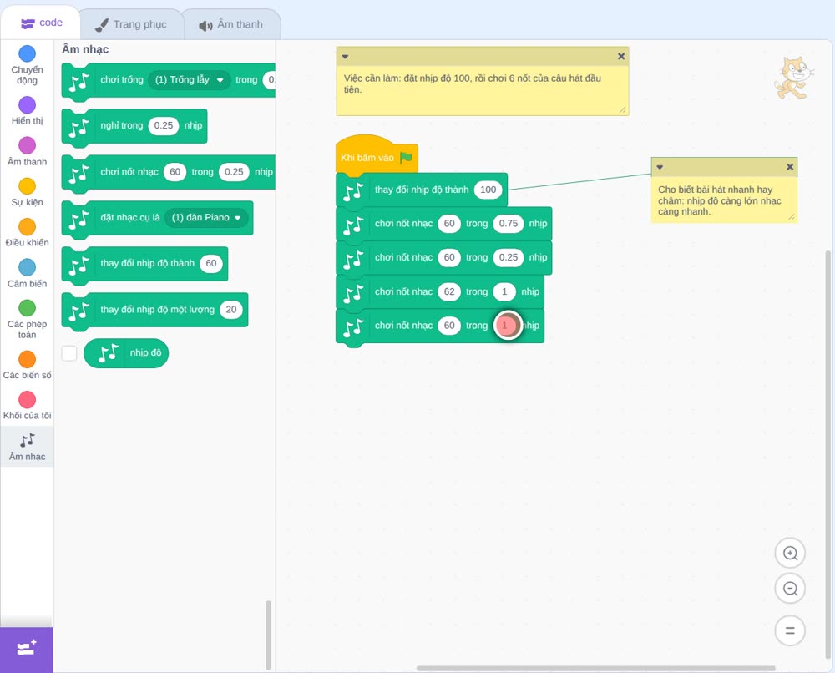
Task: Zoom in on the workspace
Action: tap(790, 554)
